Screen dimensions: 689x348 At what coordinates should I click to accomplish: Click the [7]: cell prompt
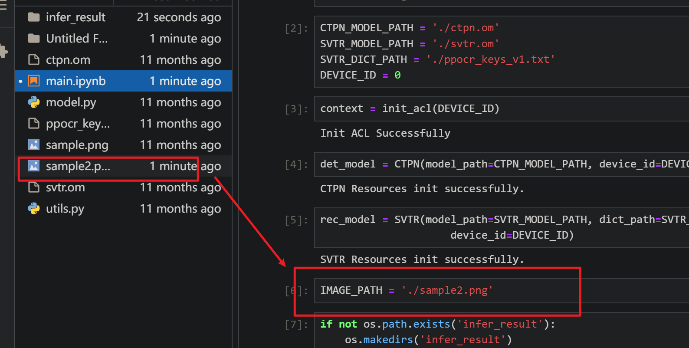pyautogui.click(x=296, y=325)
